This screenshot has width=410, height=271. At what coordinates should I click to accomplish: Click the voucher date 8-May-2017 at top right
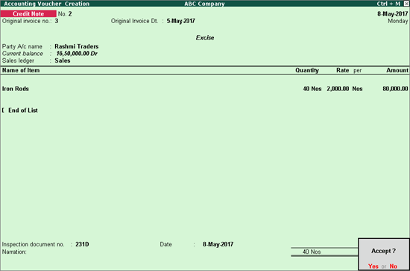(392, 14)
